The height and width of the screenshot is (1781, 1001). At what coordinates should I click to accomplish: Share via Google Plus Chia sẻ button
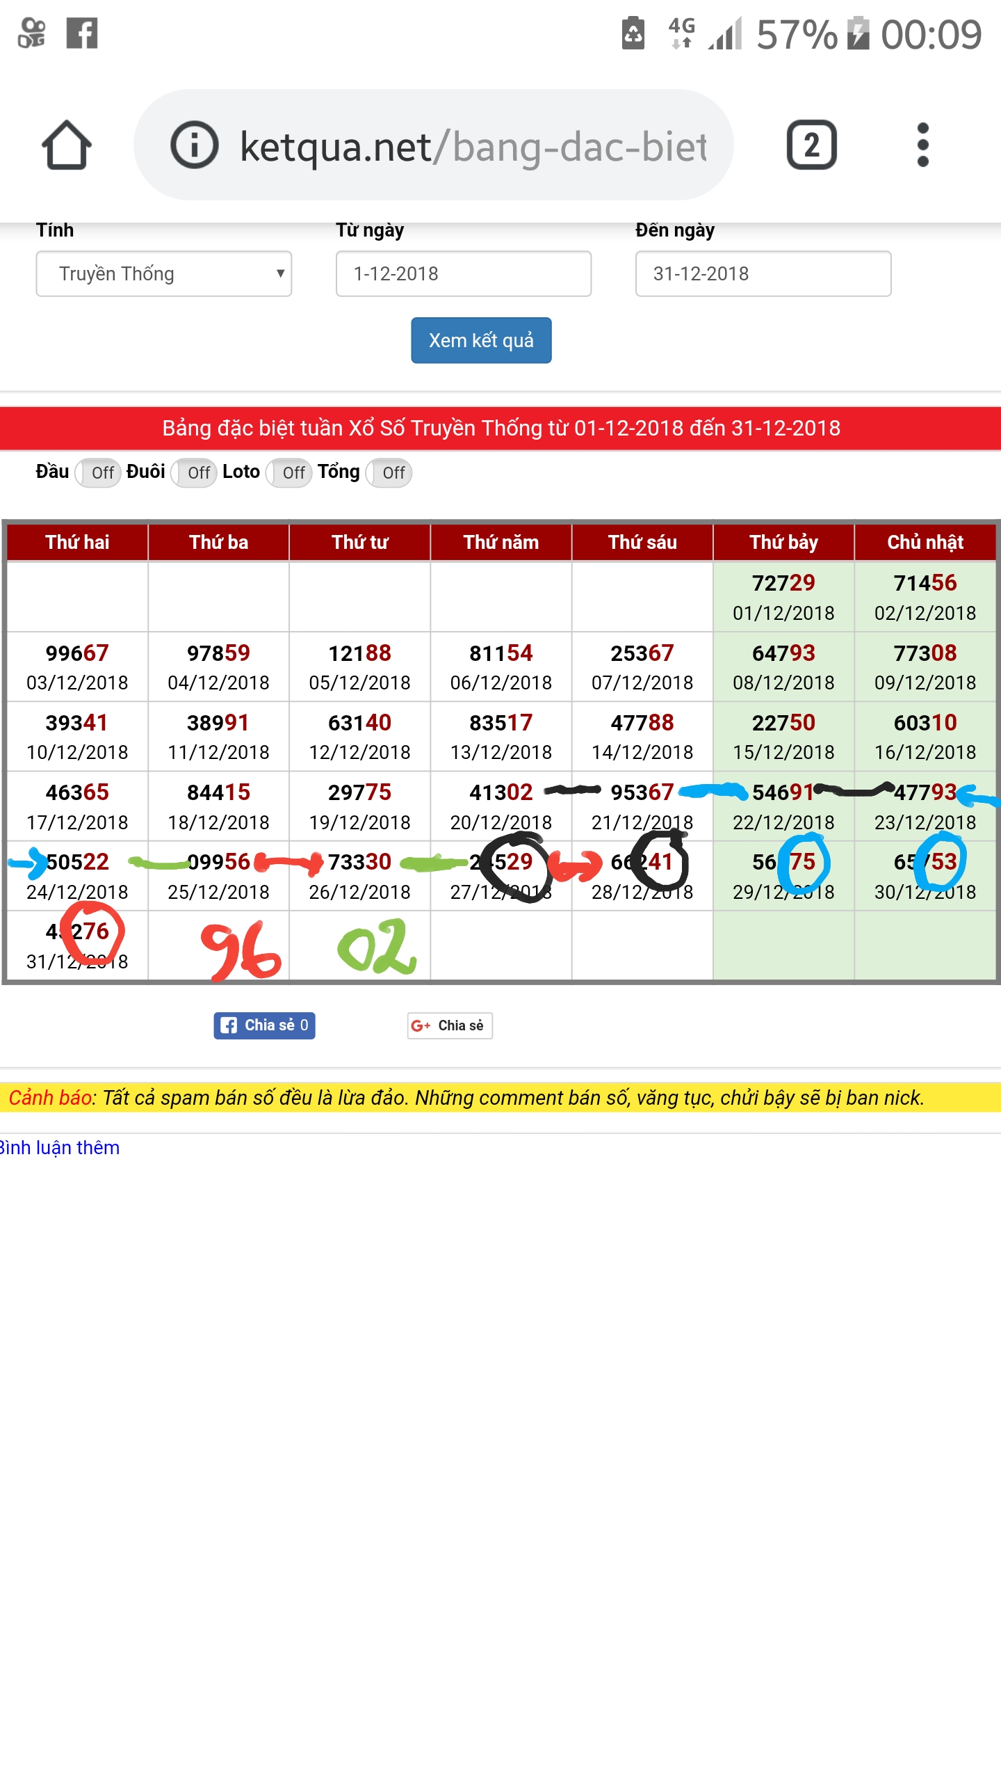click(x=450, y=1025)
